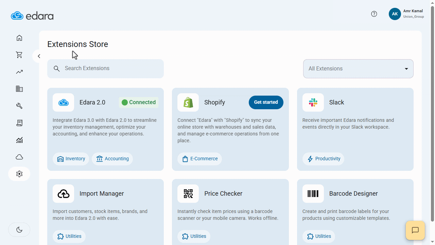Open the trending-up sales sidebar icon

19,72
